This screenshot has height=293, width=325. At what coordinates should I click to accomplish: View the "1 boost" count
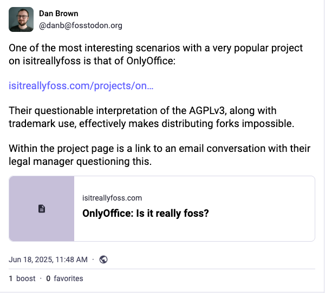coord(22,278)
